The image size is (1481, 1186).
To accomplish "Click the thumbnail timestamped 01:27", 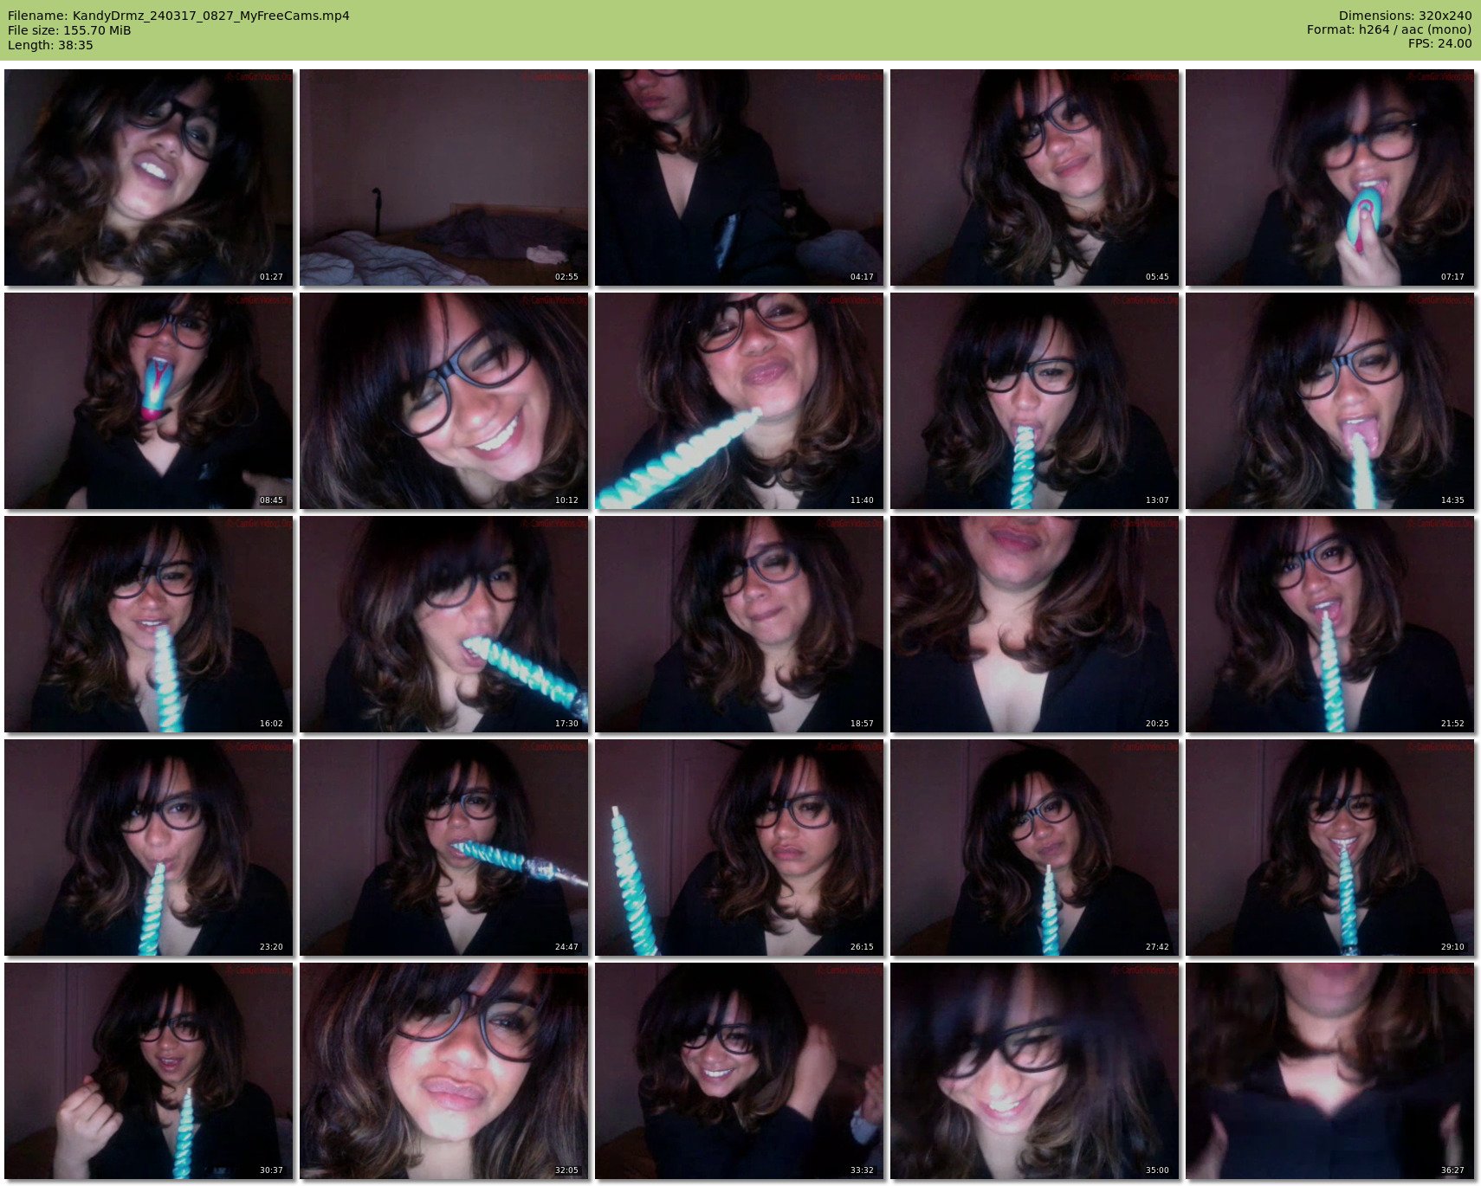I will [x=148, y=177].
